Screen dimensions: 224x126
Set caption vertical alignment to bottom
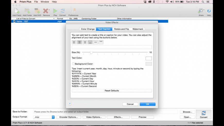pyautogui.click(x=90, y=42)
